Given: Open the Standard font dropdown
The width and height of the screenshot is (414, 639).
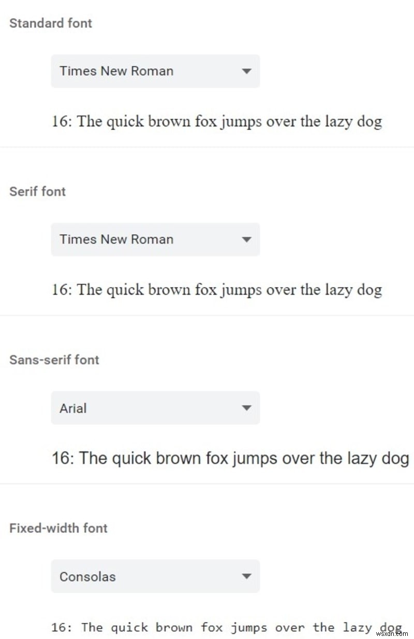Looking at the screenshot, I should click(x=155, y=71).
